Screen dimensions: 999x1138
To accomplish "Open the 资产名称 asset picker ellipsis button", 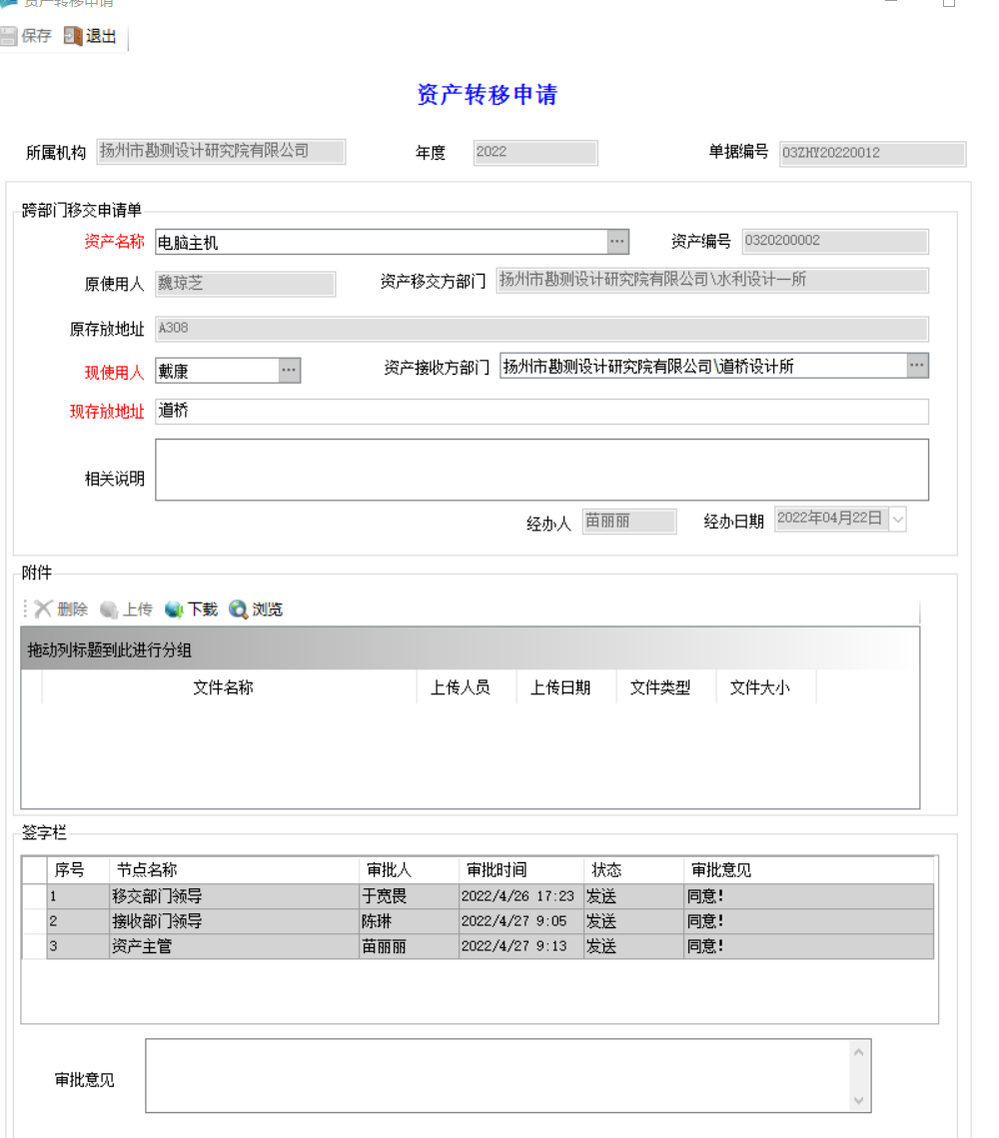I will tap(617, 242).
